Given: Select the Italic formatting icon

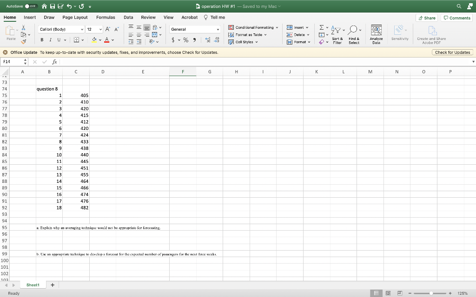Looking at the screenshot, I should [x=51, y=40].
